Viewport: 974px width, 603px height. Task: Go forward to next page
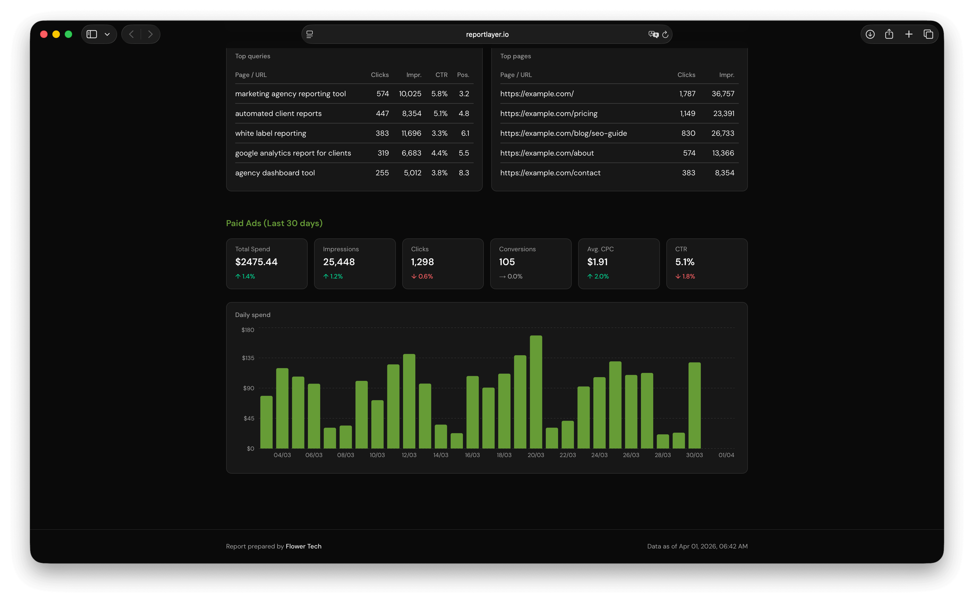click(150, 34)
